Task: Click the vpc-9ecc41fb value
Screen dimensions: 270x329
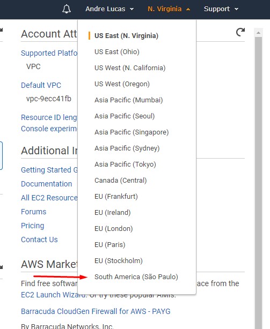Action: (x=48, y=99)
